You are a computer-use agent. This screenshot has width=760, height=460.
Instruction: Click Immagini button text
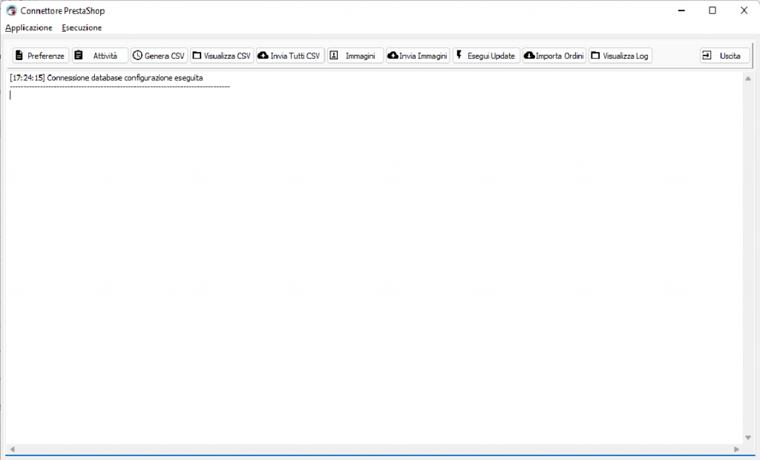coord(360,56)
